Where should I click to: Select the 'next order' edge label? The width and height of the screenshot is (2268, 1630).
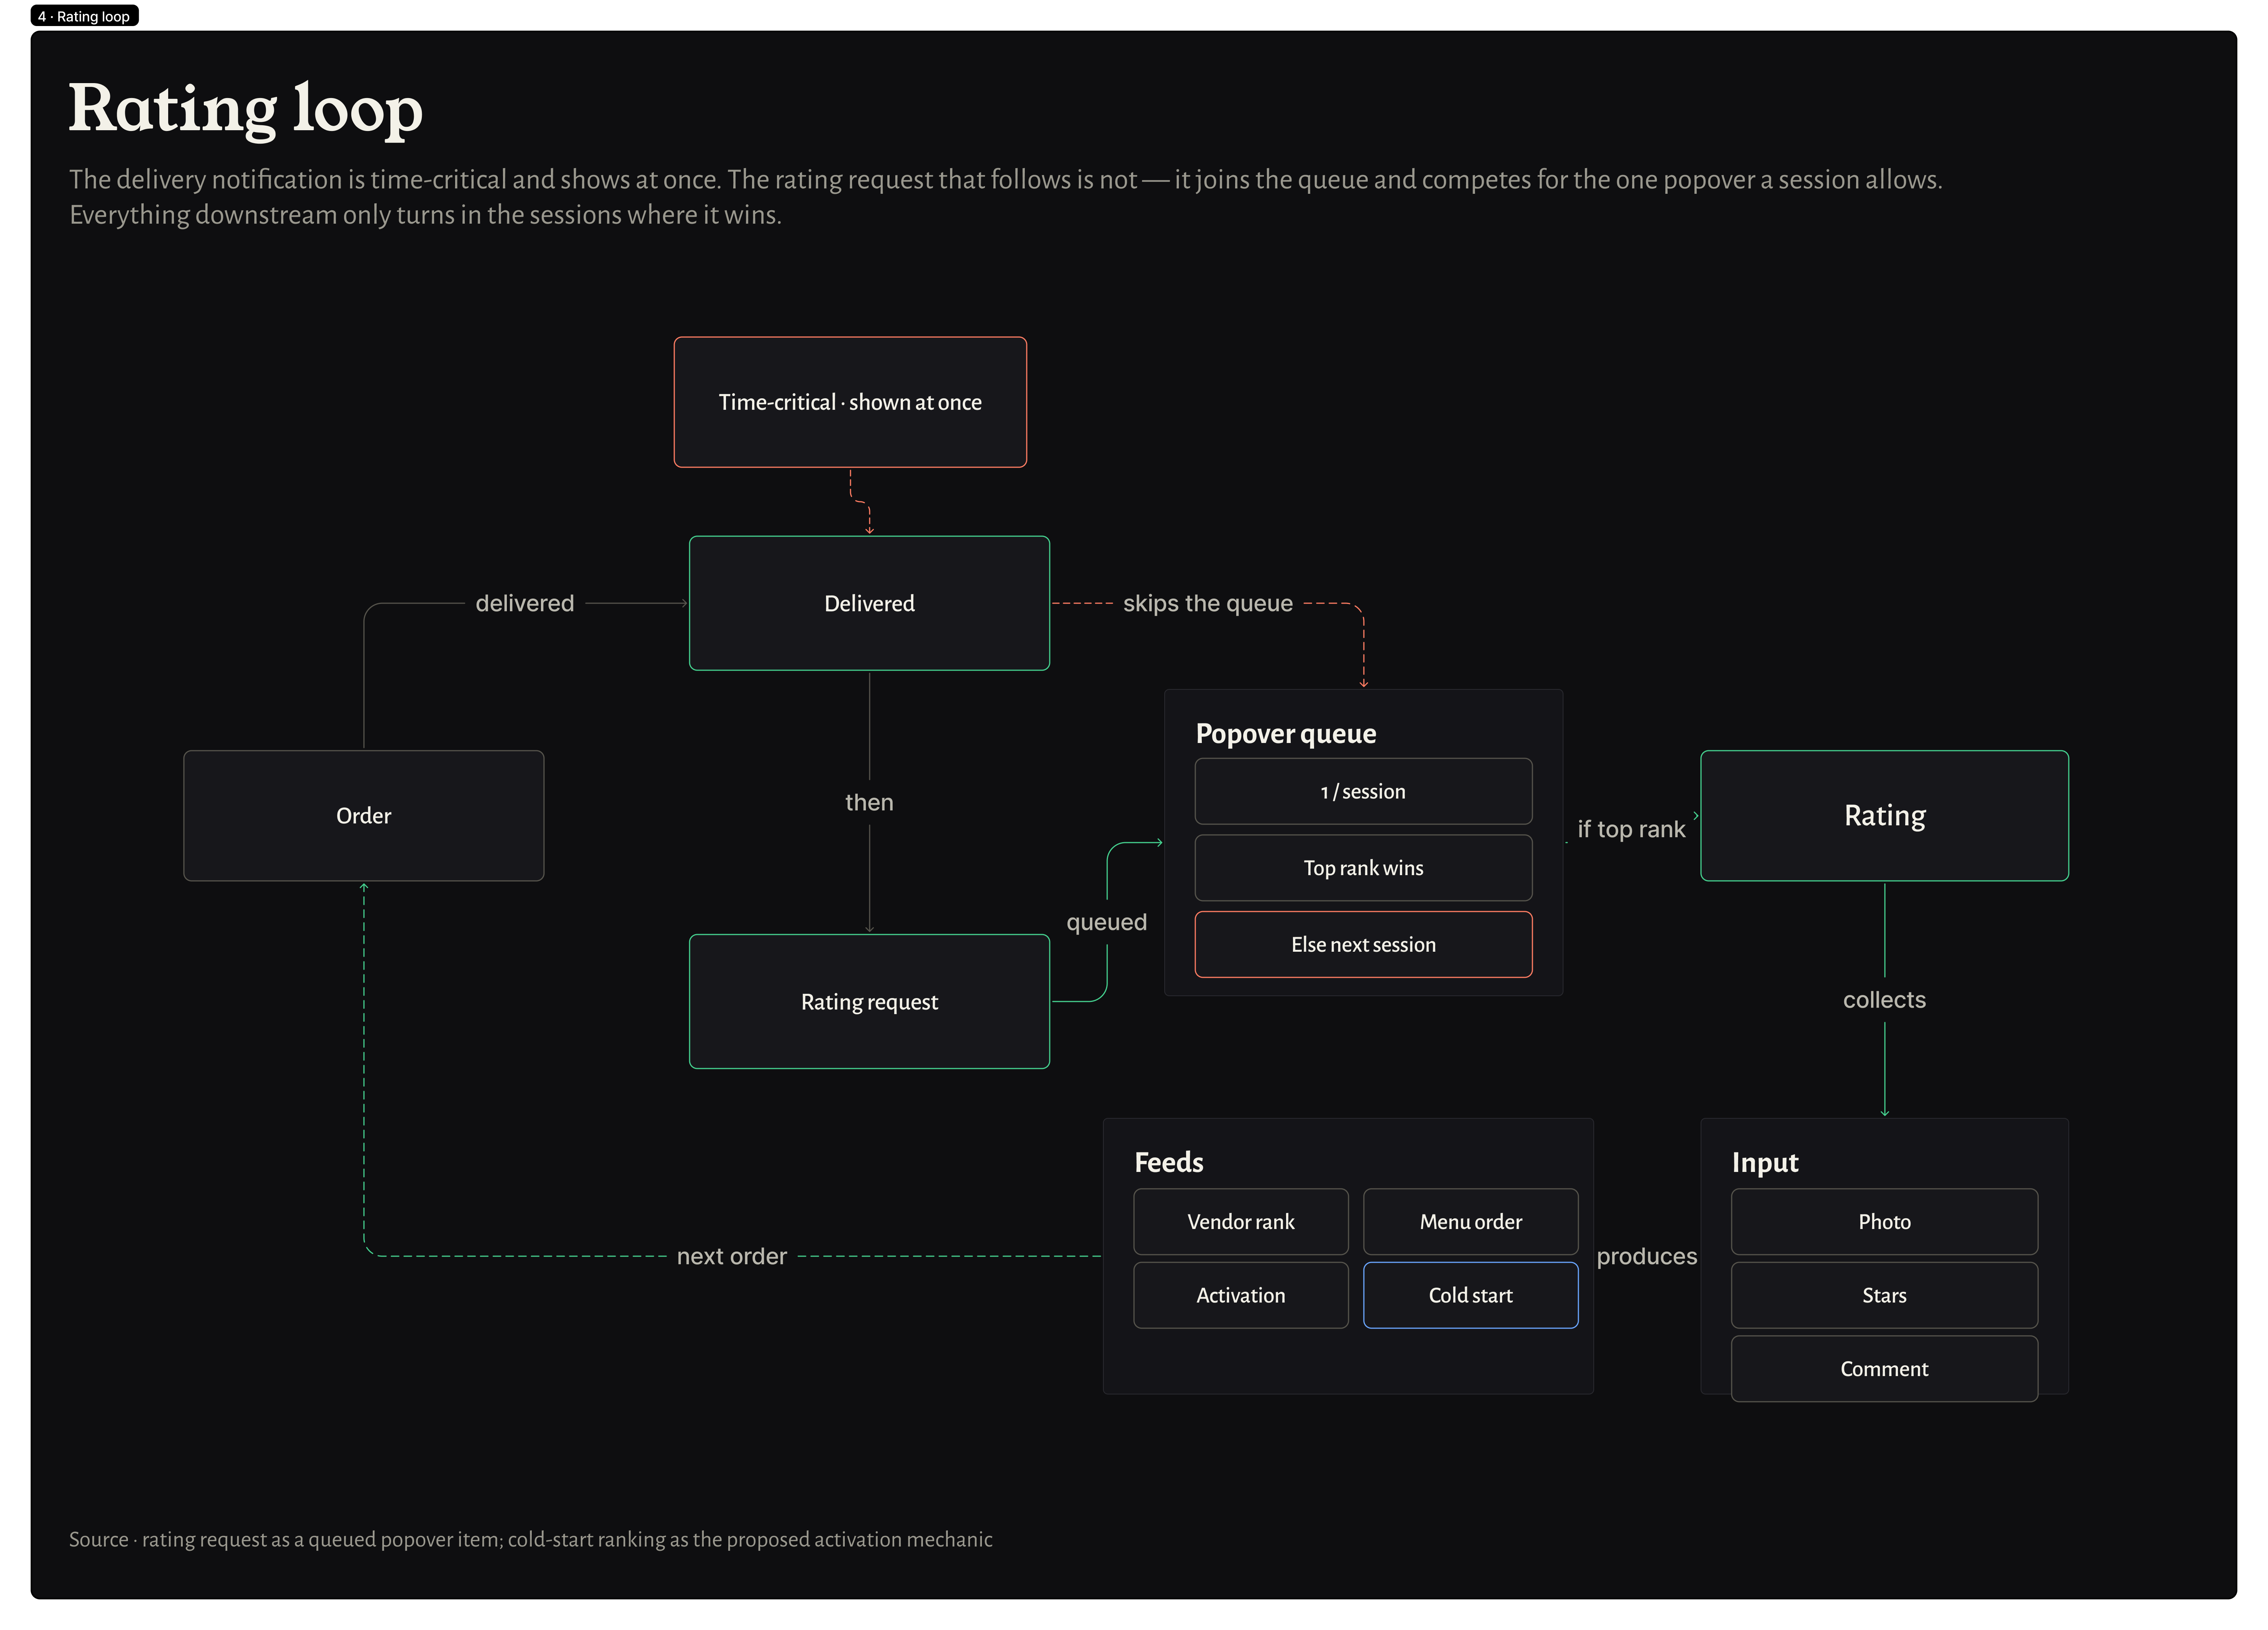(x=732, y=1256)
